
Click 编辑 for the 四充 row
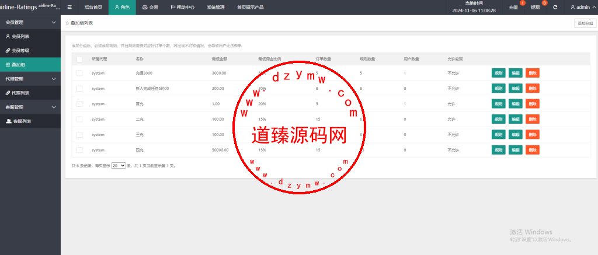pos(515,150)
